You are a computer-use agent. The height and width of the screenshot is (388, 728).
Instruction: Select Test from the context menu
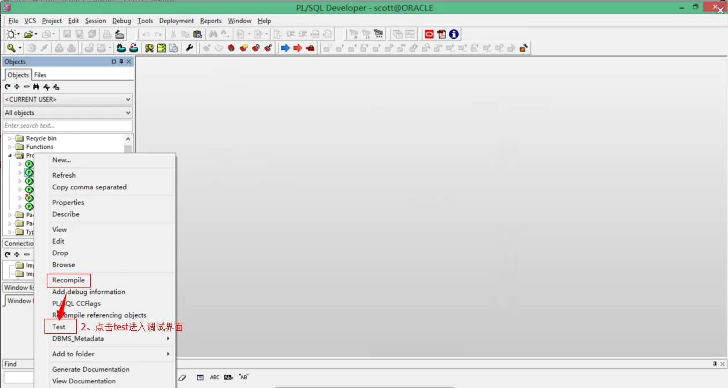click(59, 327)
